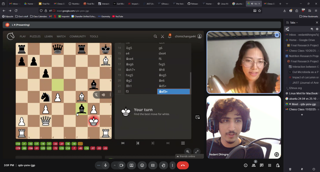Select t2linux.org in sidebar tab list
Viewport: 320px width, 172px height.
(x=295, y=88)
